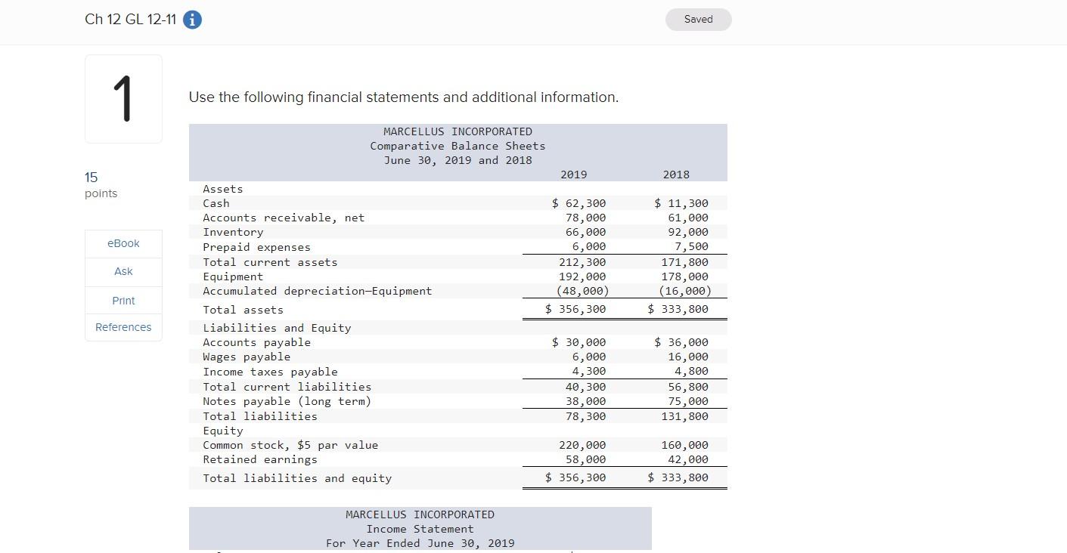This screenshot has width=1067, height=553.
Task: Click the question number 1 box
Action: tap(123, 98)
